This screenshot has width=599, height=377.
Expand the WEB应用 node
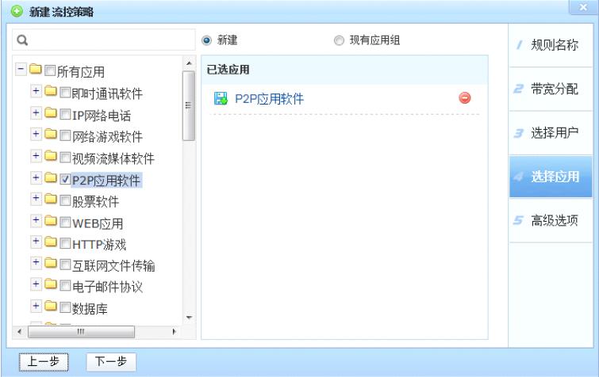36,220
